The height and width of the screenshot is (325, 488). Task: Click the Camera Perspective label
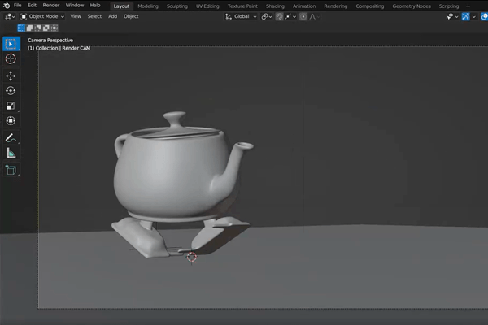[50, 40]
